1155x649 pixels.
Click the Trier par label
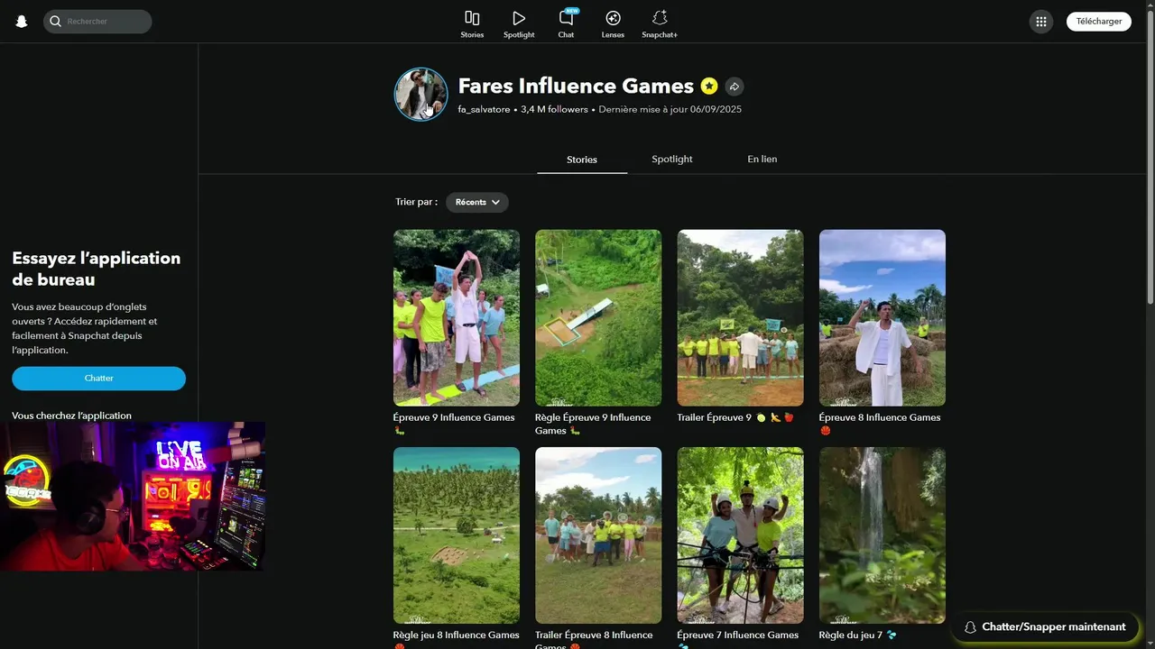[x=416, y=202]
